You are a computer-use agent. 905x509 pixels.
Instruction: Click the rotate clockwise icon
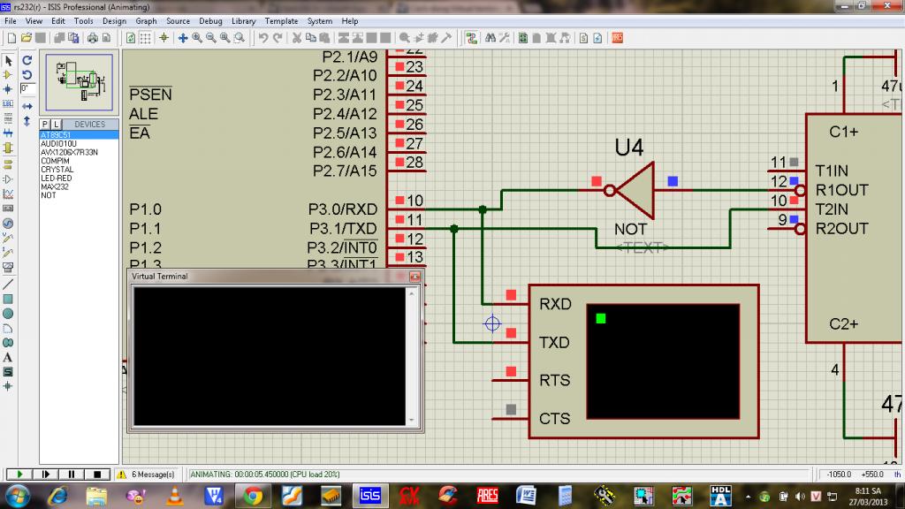pos(27,61)
